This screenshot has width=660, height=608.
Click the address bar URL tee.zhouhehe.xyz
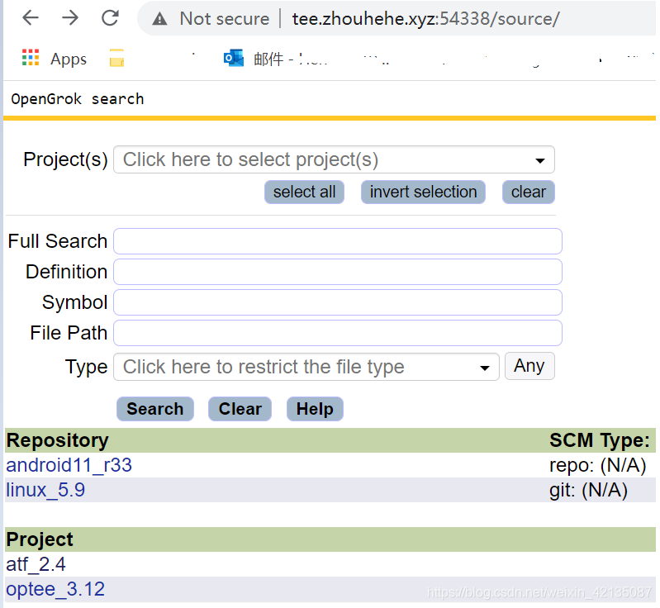[426, 19]
